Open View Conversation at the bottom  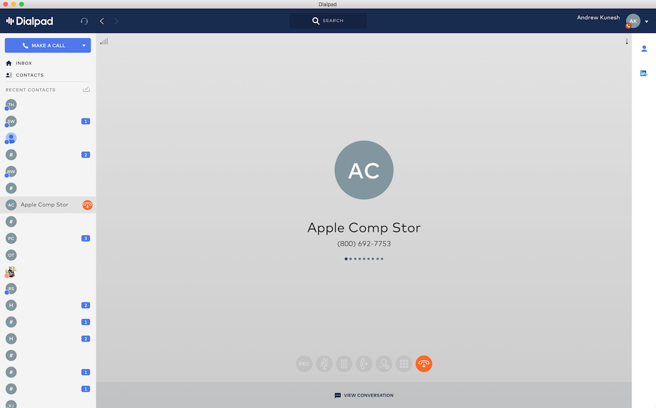364,395
